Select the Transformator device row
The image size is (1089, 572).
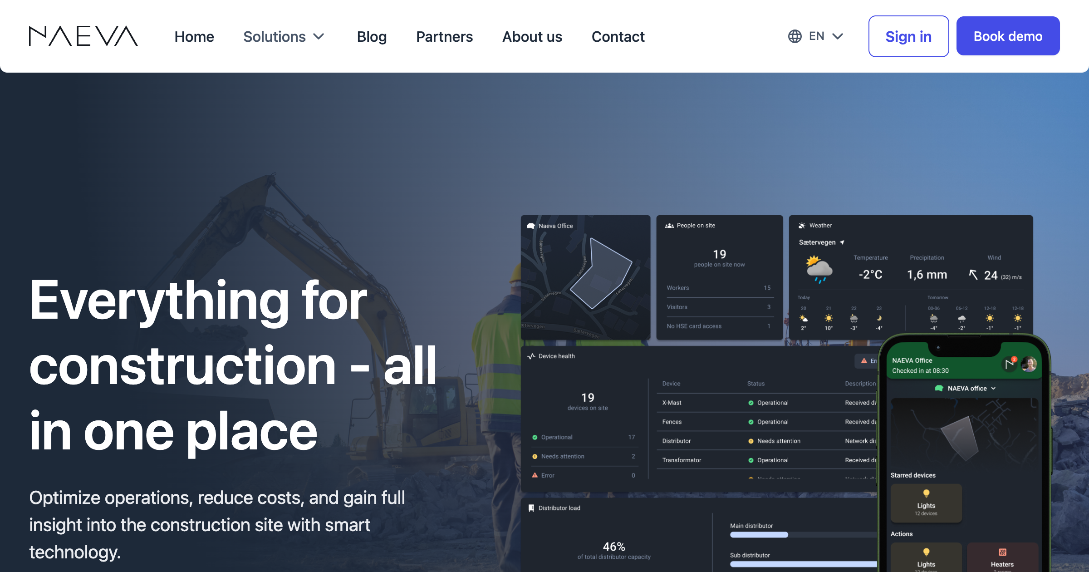[767, 460]
